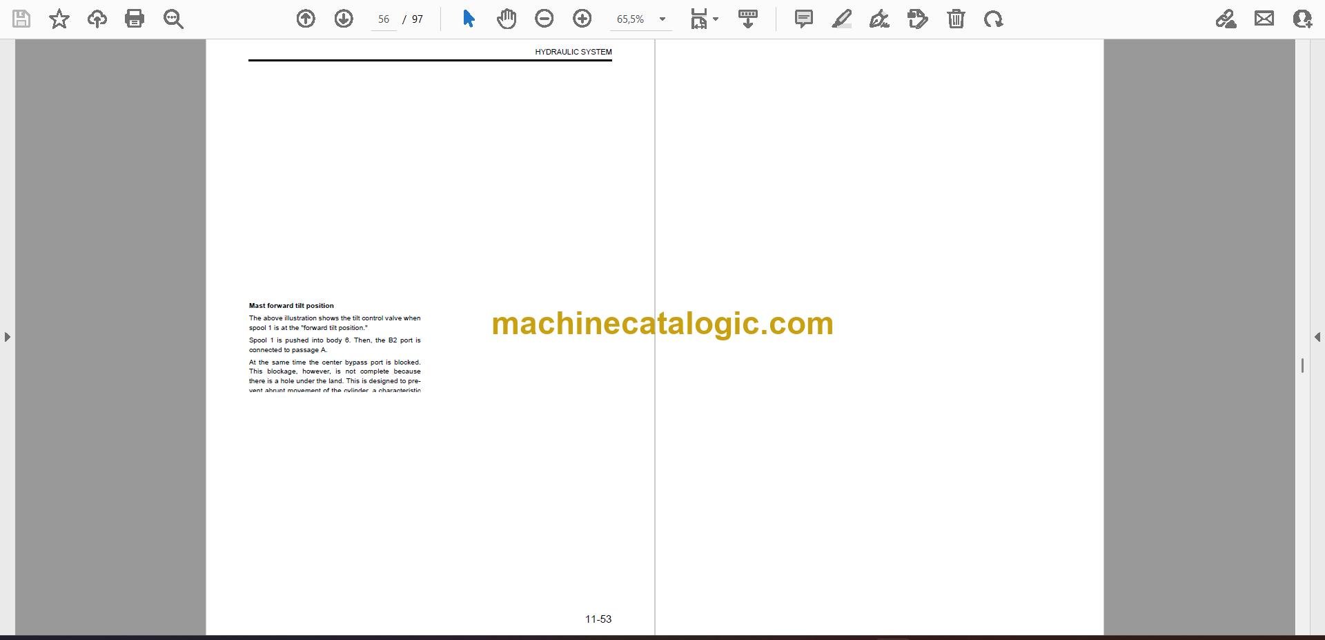Go to previous page arrow

[x=306, y=19]
